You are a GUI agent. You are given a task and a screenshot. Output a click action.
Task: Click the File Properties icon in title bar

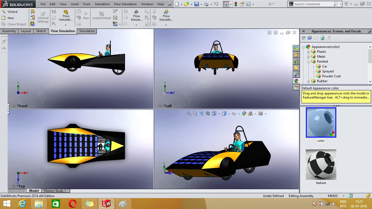(x=242, y=4)
